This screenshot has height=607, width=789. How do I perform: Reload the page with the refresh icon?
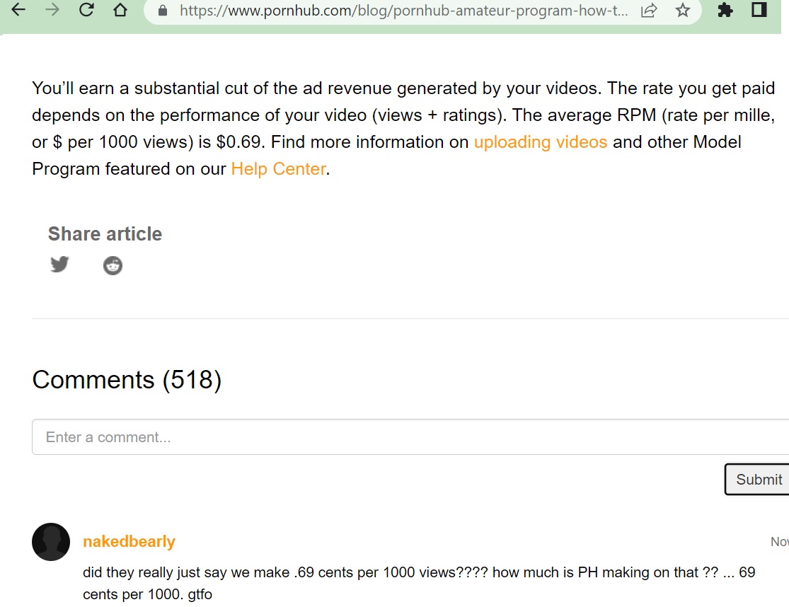[x=86, y=10]
